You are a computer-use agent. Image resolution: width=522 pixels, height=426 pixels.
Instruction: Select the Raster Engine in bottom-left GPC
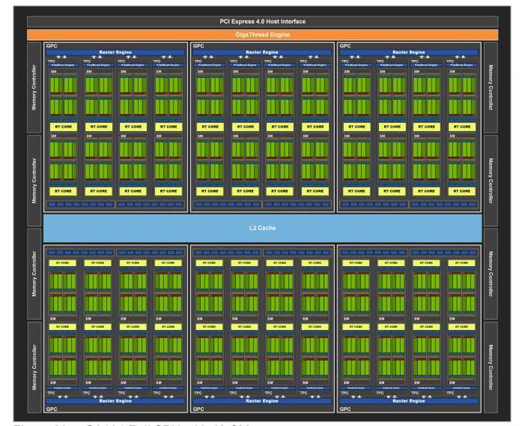116,401
